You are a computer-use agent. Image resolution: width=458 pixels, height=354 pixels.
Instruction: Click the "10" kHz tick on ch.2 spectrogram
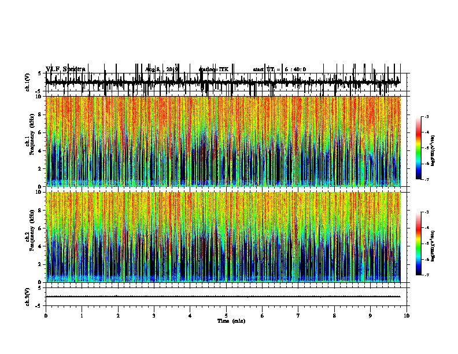tap(39, 192)
